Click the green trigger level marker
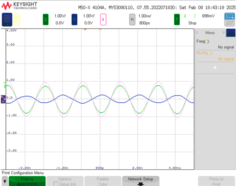The height and width of the screenshot is (186, 237). tap(5, 87)
